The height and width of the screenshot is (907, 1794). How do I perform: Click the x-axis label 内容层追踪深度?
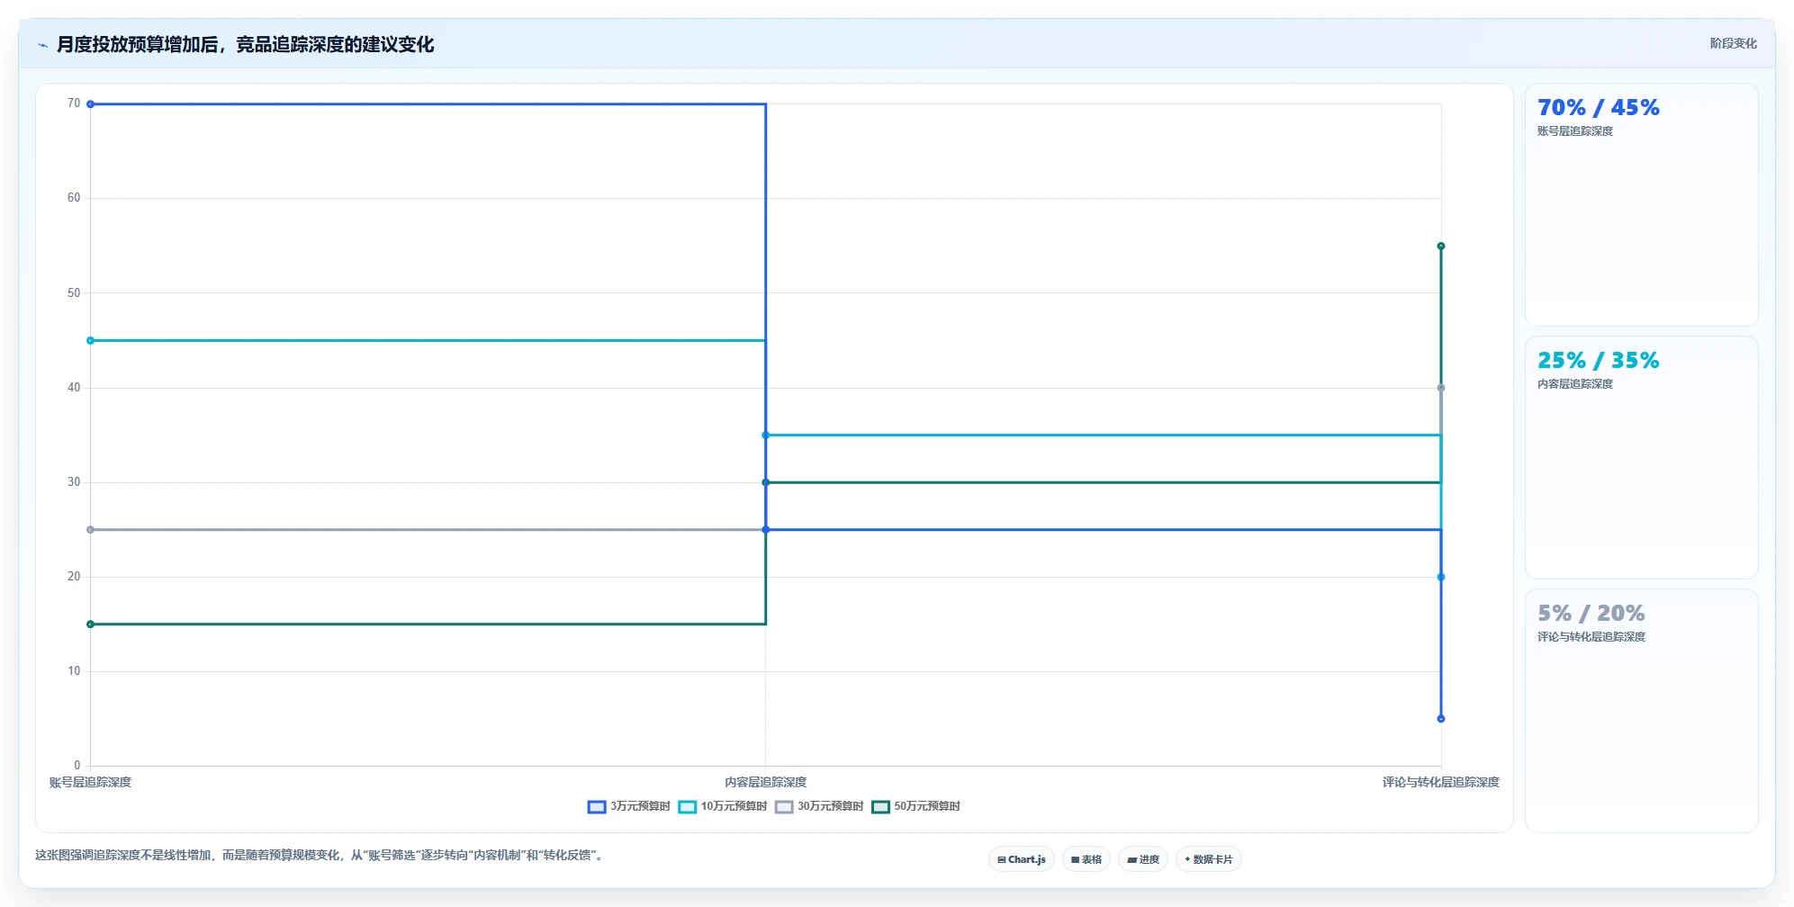point(766,783)
